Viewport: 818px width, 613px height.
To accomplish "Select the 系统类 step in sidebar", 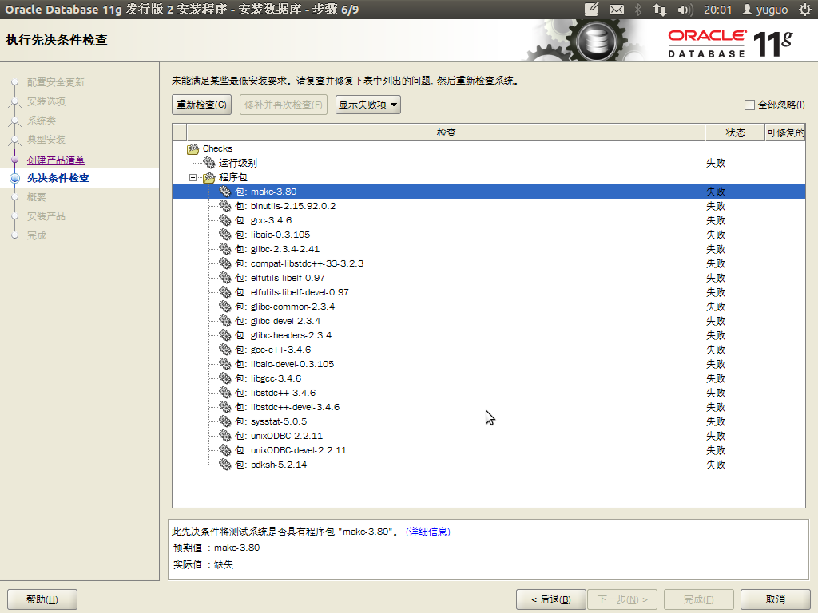I will 42,121.
